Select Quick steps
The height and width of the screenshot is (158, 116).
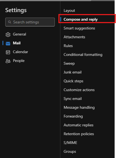pos(74,81)
